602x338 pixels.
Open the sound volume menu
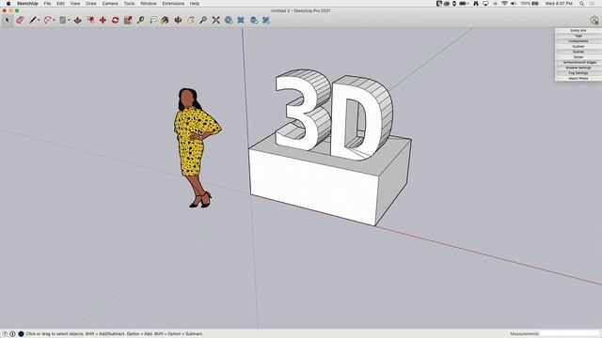(514, 4)
